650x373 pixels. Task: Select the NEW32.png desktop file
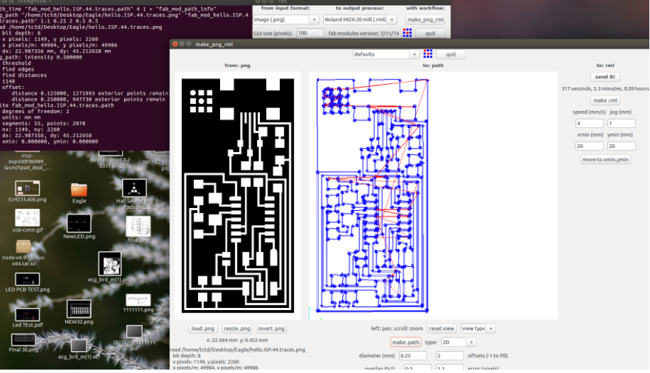pyautogui.click(x=79, y=313)
